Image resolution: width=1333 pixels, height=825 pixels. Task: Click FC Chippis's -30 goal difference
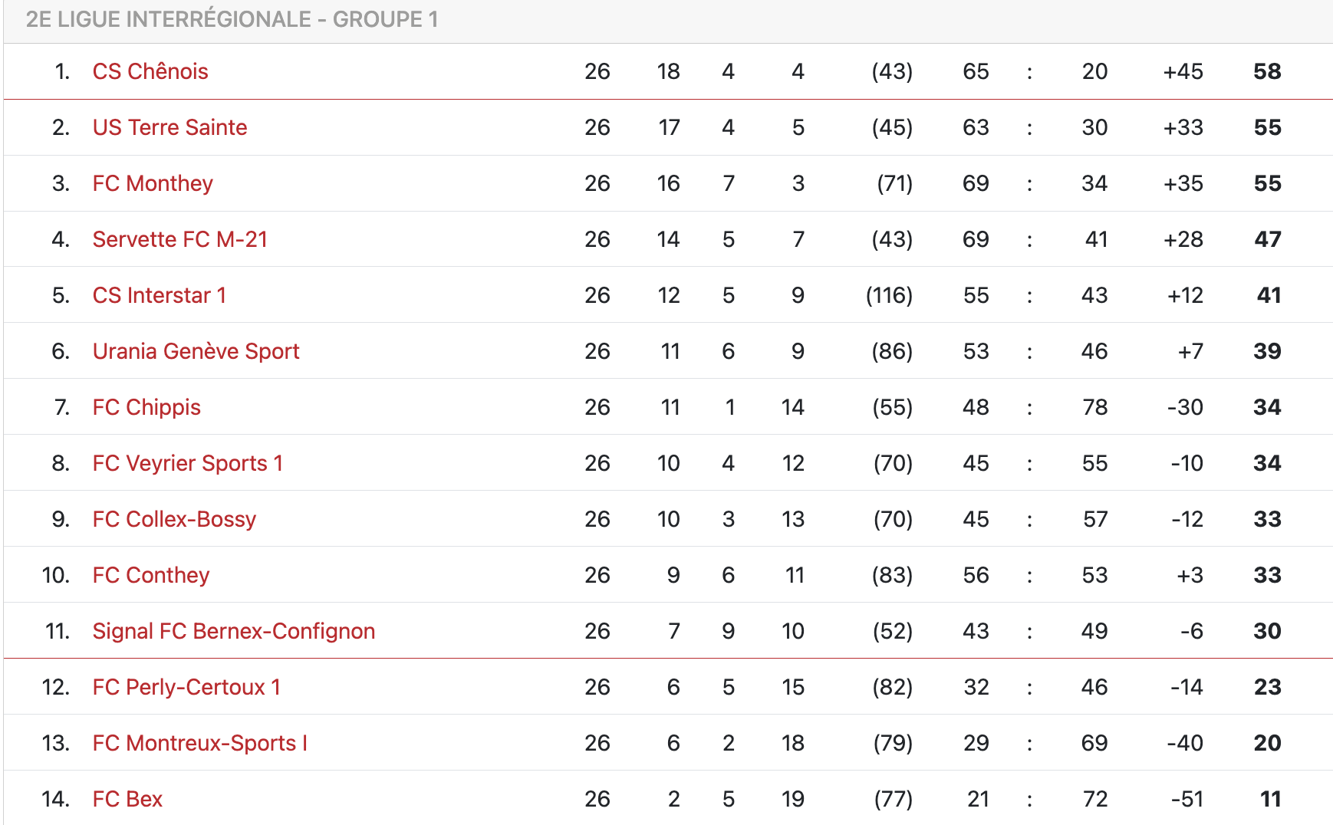[1185, 407]
